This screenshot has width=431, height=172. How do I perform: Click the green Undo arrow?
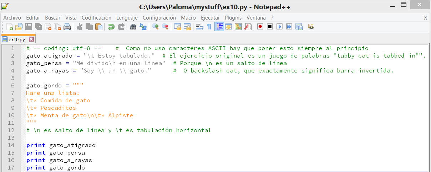(x=111, y=27)
